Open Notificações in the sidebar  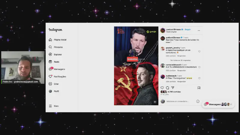point(57,76)
